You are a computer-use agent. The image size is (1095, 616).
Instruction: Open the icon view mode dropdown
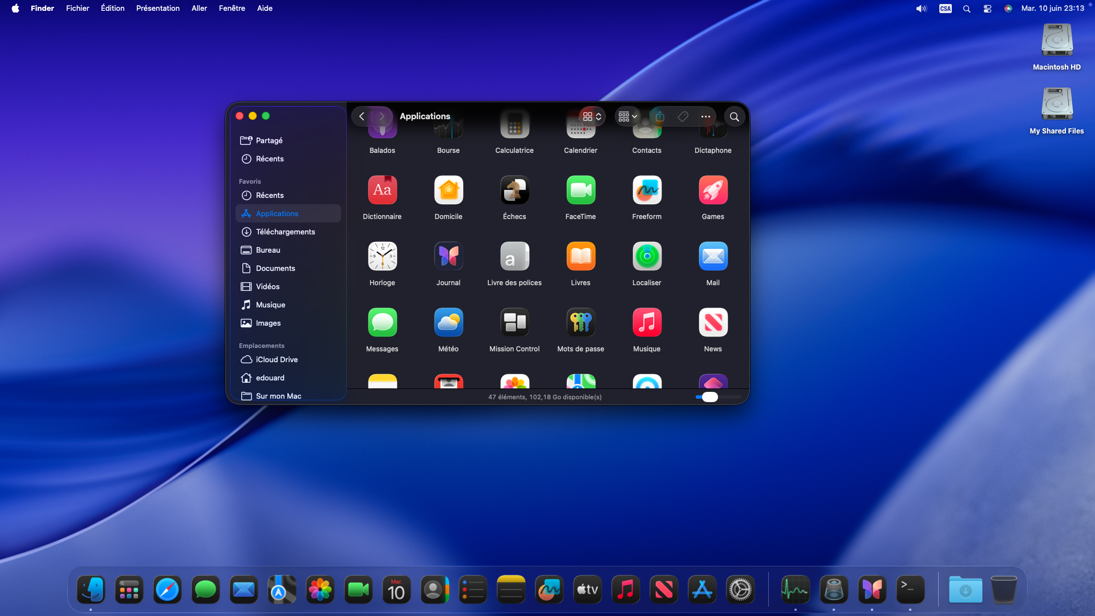click(592, 116)
